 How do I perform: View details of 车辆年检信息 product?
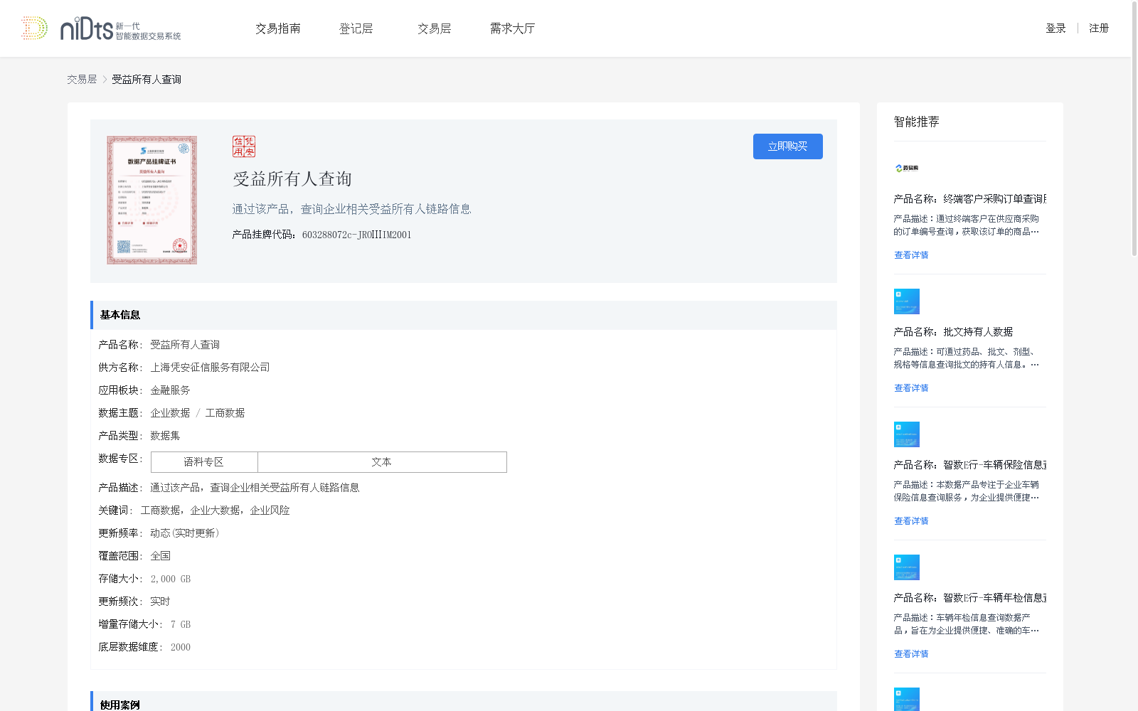tap(911, 654)
